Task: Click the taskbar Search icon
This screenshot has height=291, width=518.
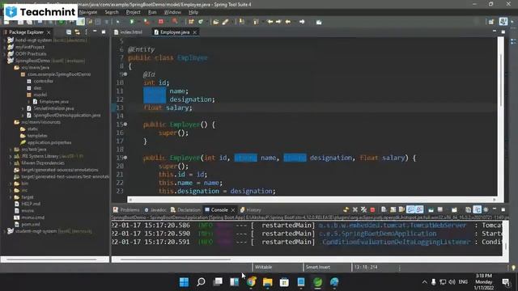Action: coord(201,282)
